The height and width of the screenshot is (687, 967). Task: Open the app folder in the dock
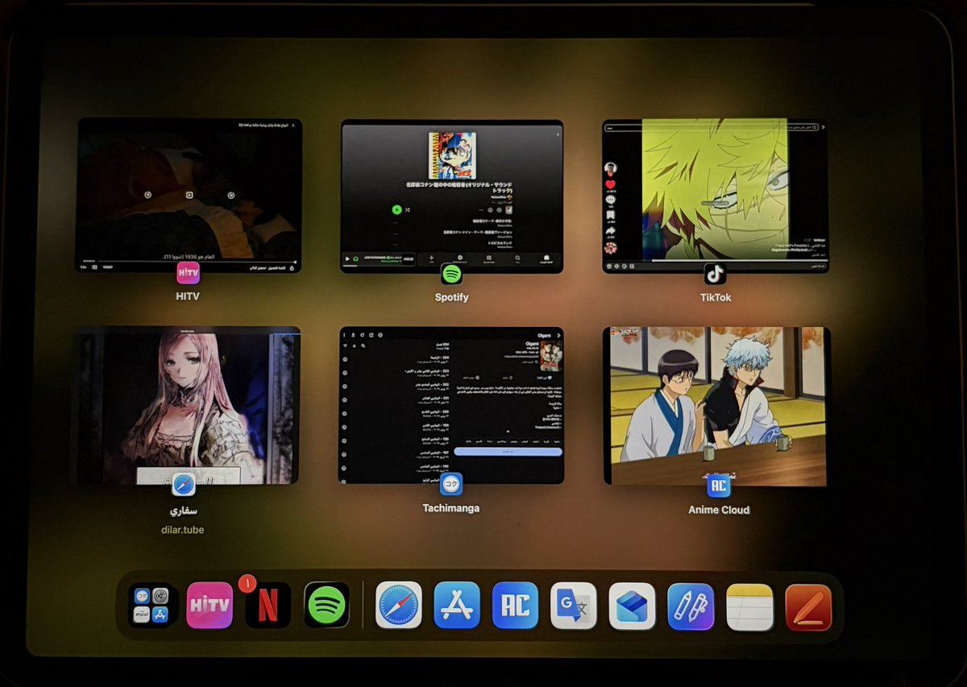pyautogui.click(x=152, y=606)
